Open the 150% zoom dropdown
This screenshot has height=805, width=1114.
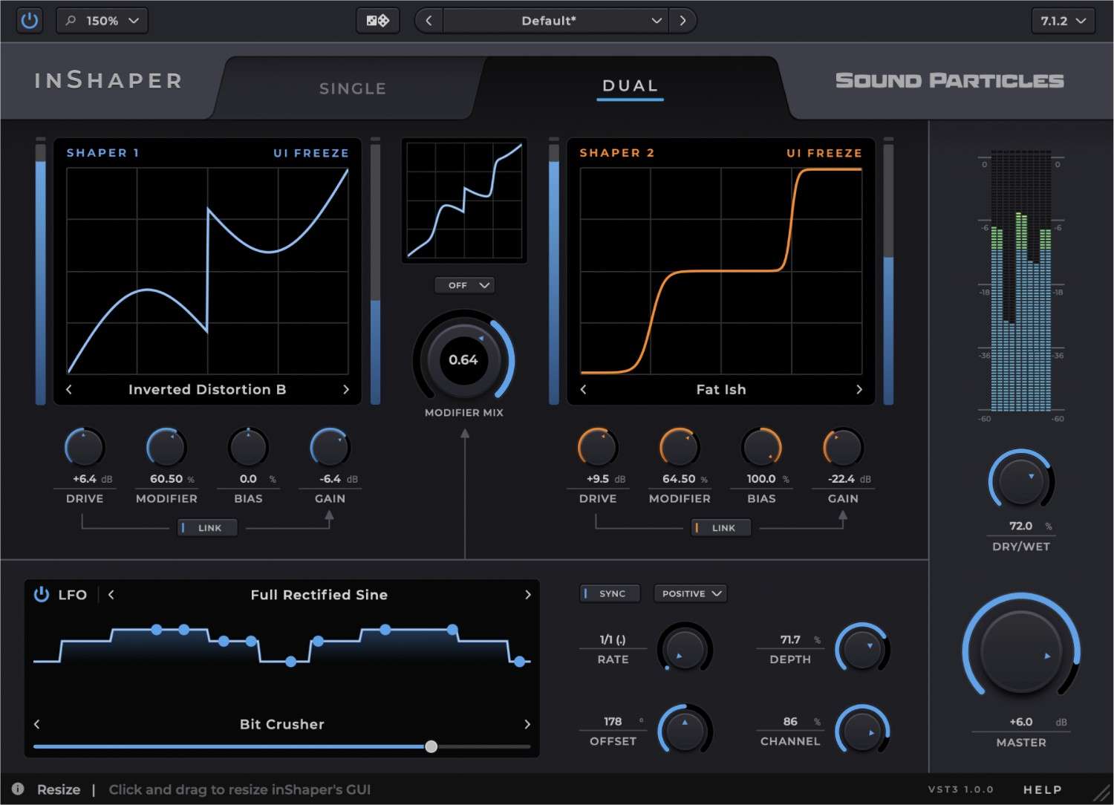point(102,20)
